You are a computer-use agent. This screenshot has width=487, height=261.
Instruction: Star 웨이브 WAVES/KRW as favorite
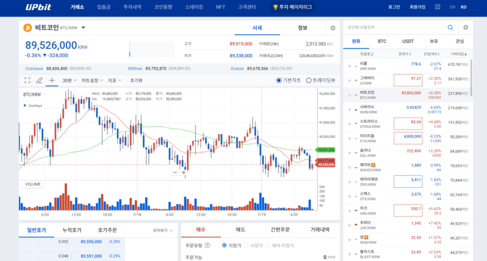(349, 167)
